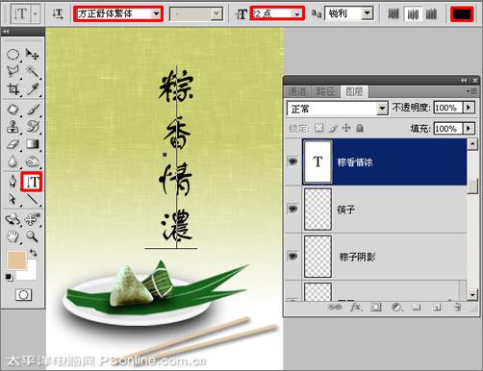Top-align the vertical text
483x371 pixels.
[394, 13]
